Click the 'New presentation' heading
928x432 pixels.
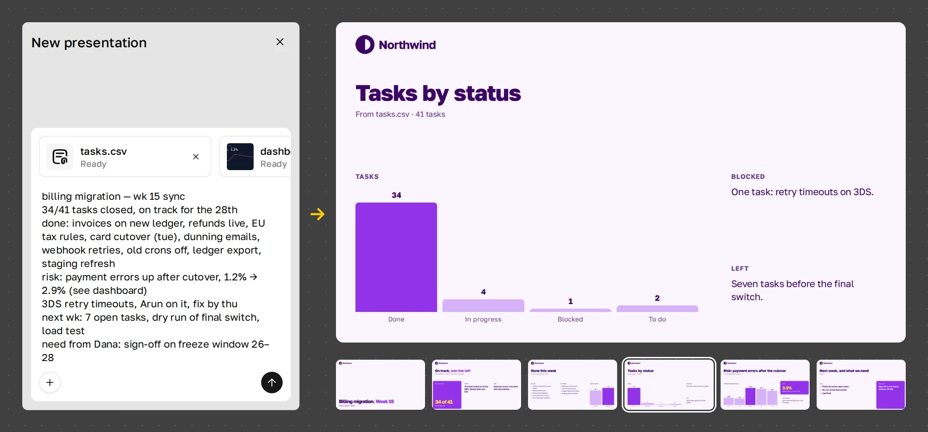(89, 43)
